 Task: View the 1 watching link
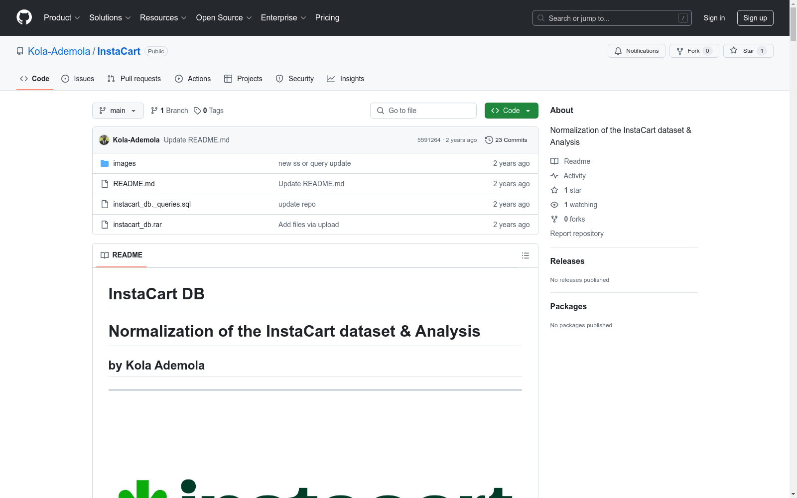pos(574,205)
